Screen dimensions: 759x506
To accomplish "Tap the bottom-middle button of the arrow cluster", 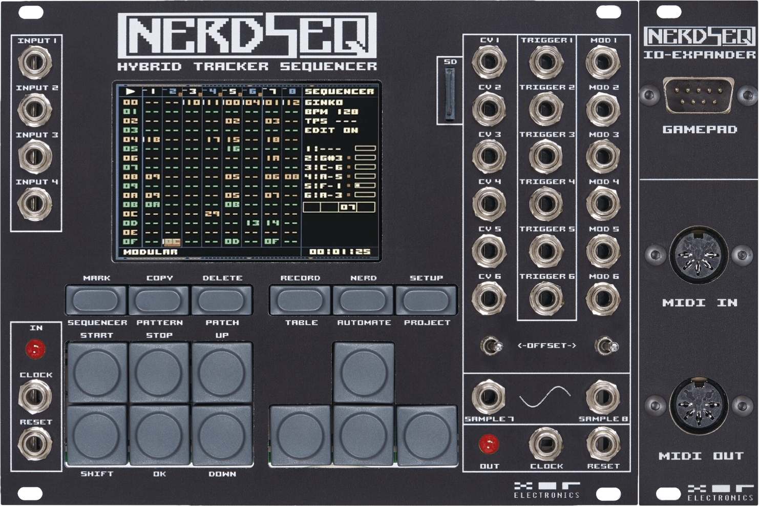I will tap(364, 435).
